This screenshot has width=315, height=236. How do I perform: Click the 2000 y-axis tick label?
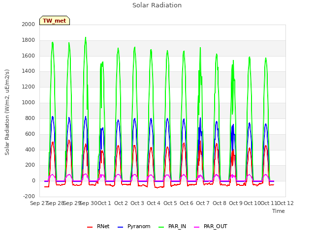tap(29, 24)
